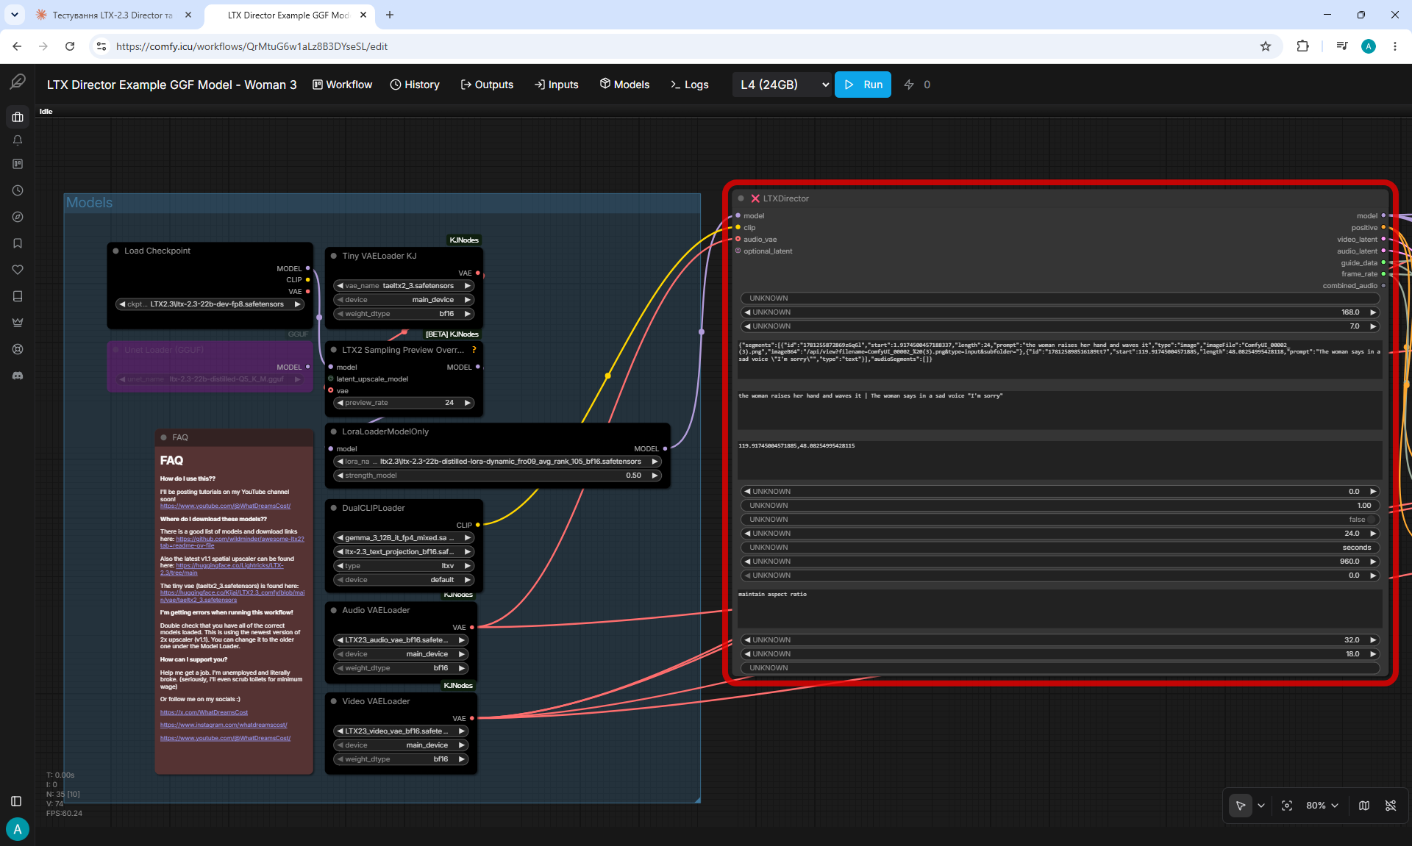Expand the cursor mode chevron dropdown
1412x846 pixels.
(1261, 806)
